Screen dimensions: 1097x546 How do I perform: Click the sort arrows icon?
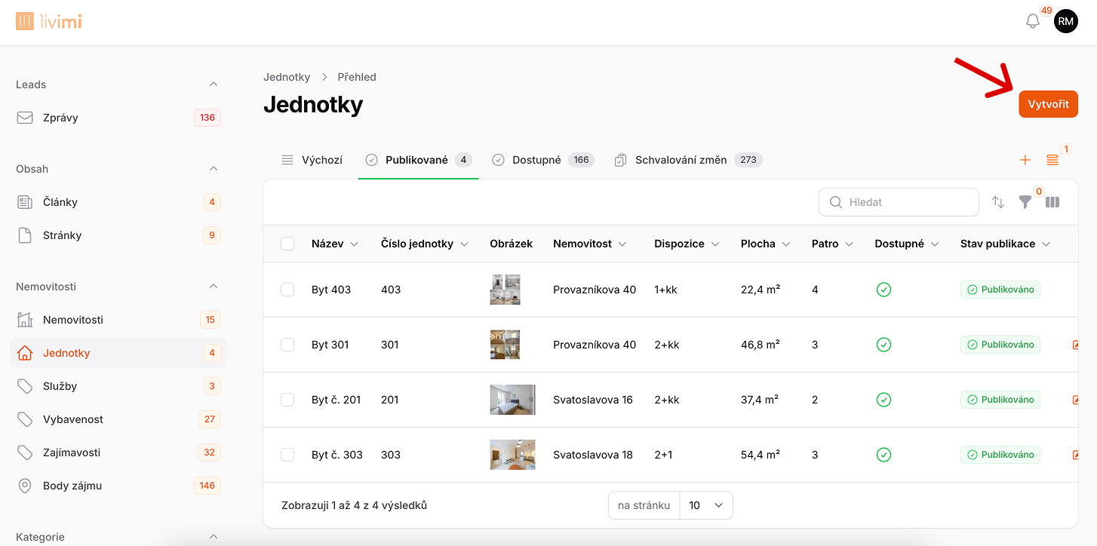click(998, 202)
